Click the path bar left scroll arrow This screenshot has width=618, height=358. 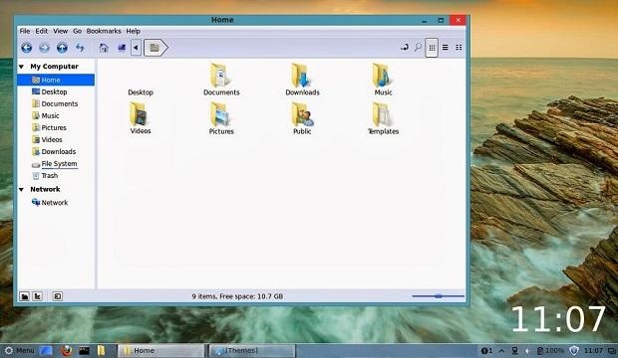point(136,48)
